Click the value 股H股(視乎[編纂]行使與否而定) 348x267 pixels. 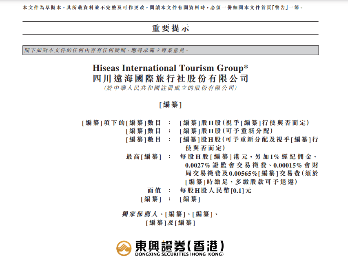(x=255, y=123)
